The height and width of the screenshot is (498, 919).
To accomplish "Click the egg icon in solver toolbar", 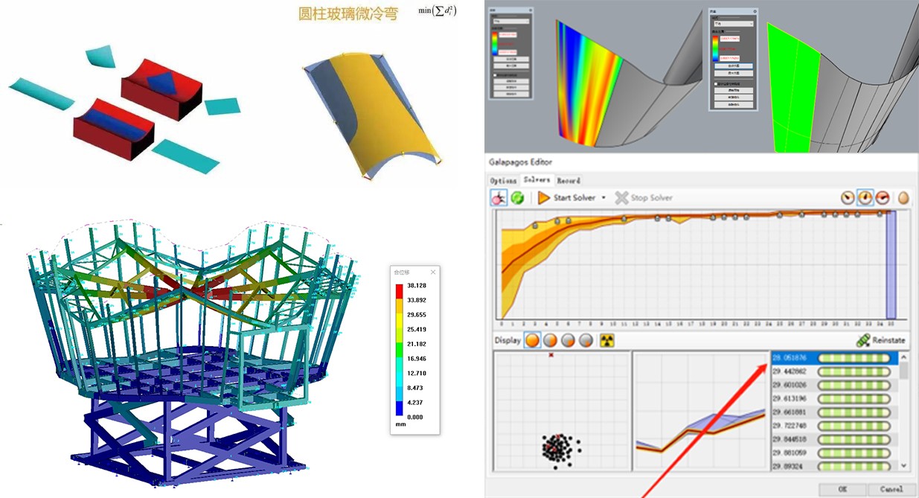I will pos(903,198).
